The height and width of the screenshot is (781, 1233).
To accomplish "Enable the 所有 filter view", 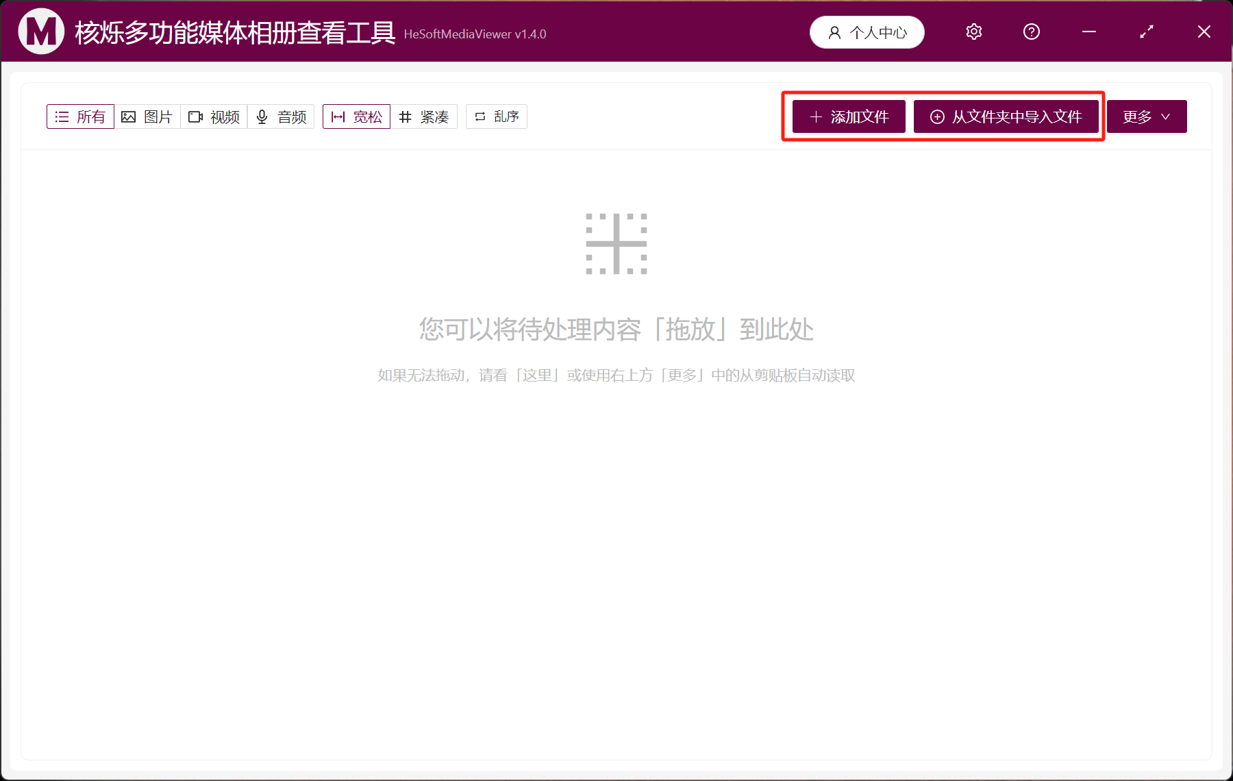I will 80,116.
